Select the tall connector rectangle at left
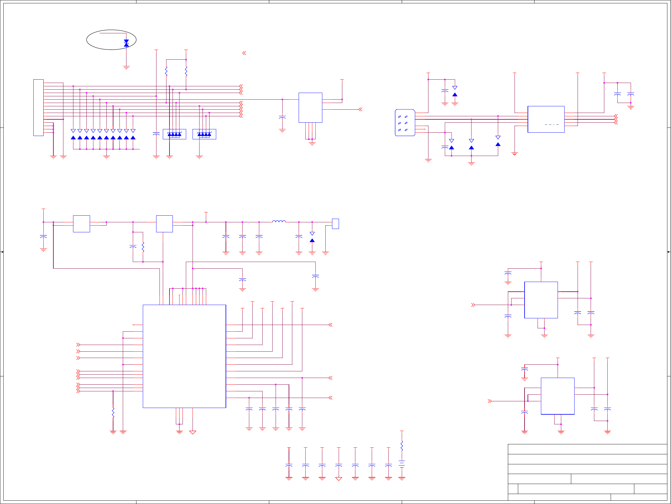The image size is (671, 504). (39, 108)
